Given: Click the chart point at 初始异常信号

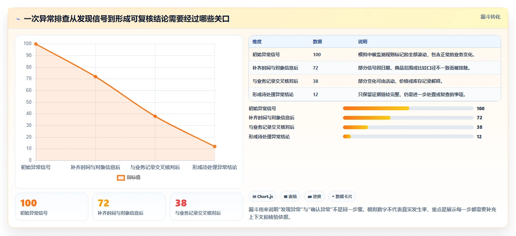Looking at the screenshot, I should (36, 44).
